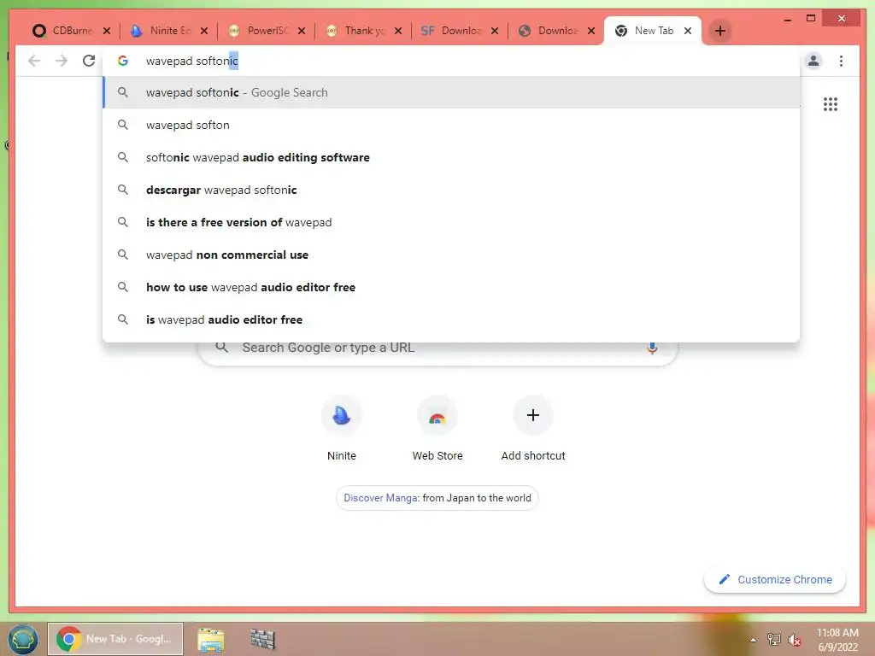This screenshot has height=656, width=875.
Task: Click the Add shortcut plus tile
Action: pyautogui.click(x=533, y=429)
